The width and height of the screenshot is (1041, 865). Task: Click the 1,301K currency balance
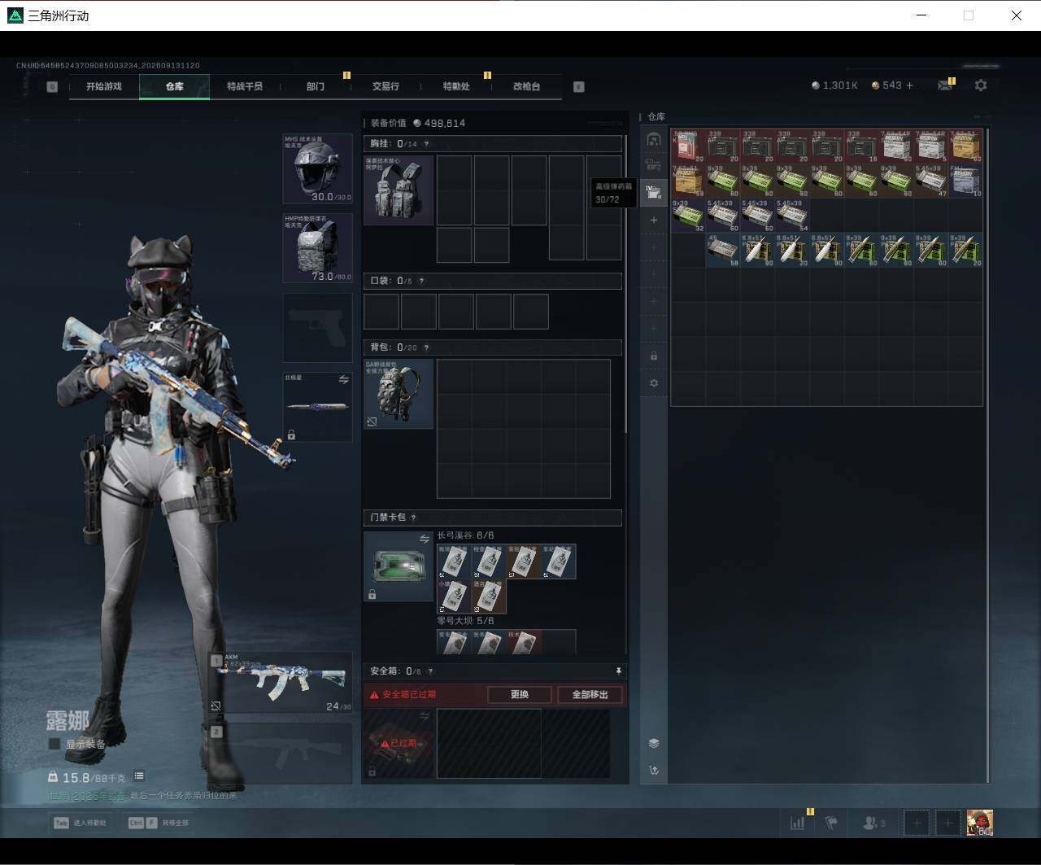tap(834, 85)
